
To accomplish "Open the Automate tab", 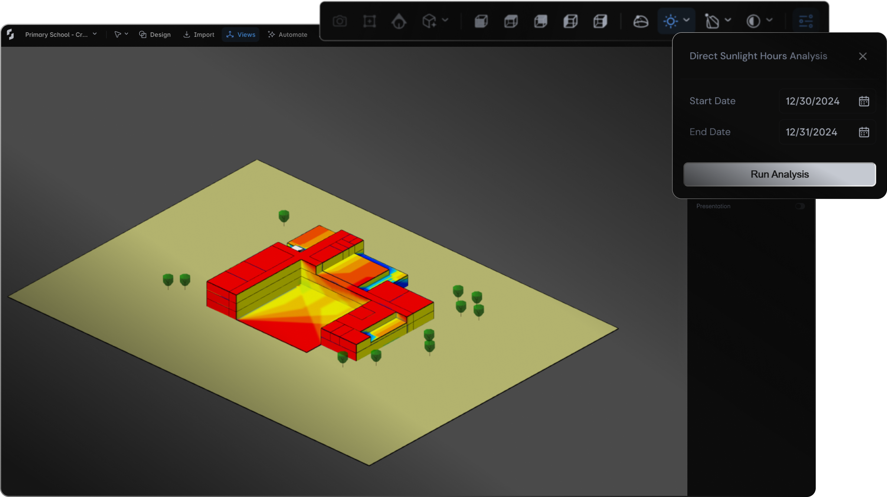I will tap(288, 35).
